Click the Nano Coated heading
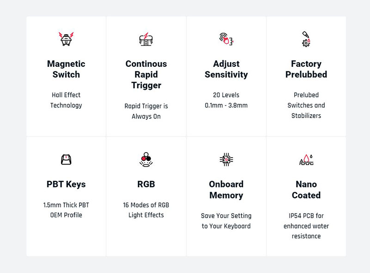 [x=306, y=190]
